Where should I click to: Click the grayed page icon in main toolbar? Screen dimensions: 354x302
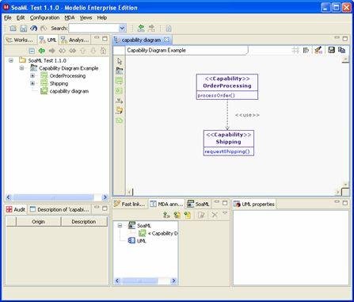coord(169,29)
